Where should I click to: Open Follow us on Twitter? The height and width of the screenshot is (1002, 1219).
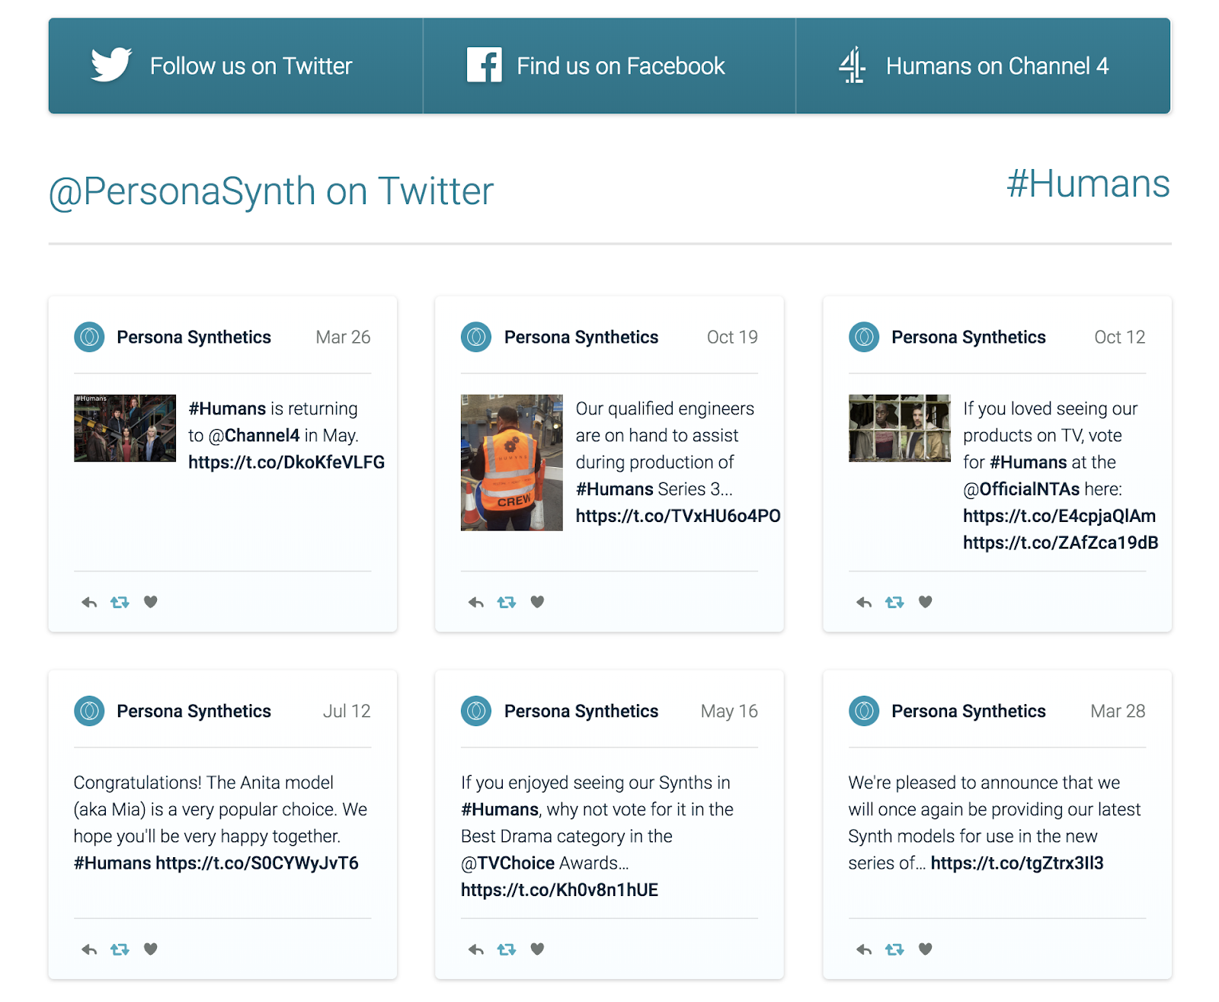(251, 66)
